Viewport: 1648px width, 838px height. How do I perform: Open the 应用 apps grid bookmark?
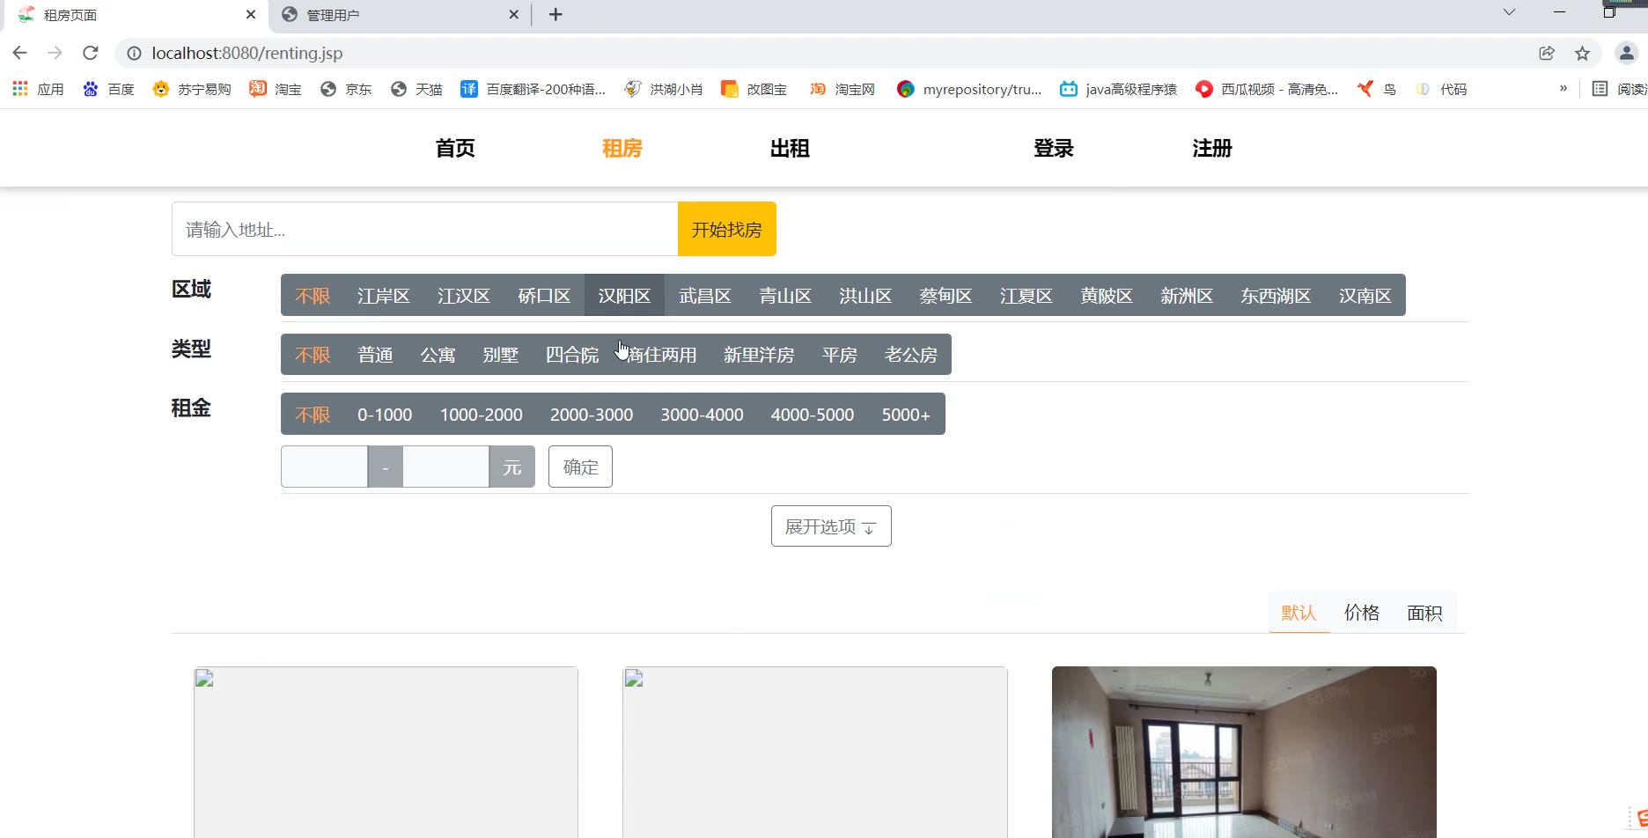38,89
